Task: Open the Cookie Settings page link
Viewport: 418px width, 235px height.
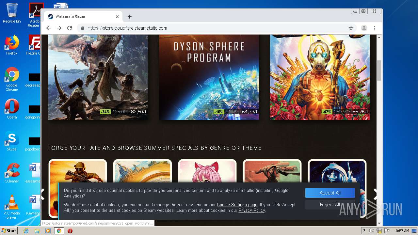Action: tap(237, 205)
